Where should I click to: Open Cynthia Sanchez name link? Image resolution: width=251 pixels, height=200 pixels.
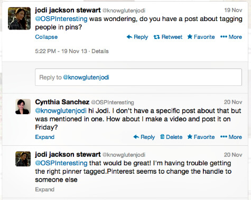tap(62, 102)
